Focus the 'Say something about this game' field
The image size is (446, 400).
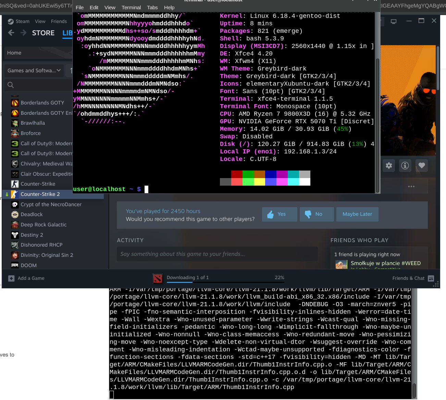(217, 254)
